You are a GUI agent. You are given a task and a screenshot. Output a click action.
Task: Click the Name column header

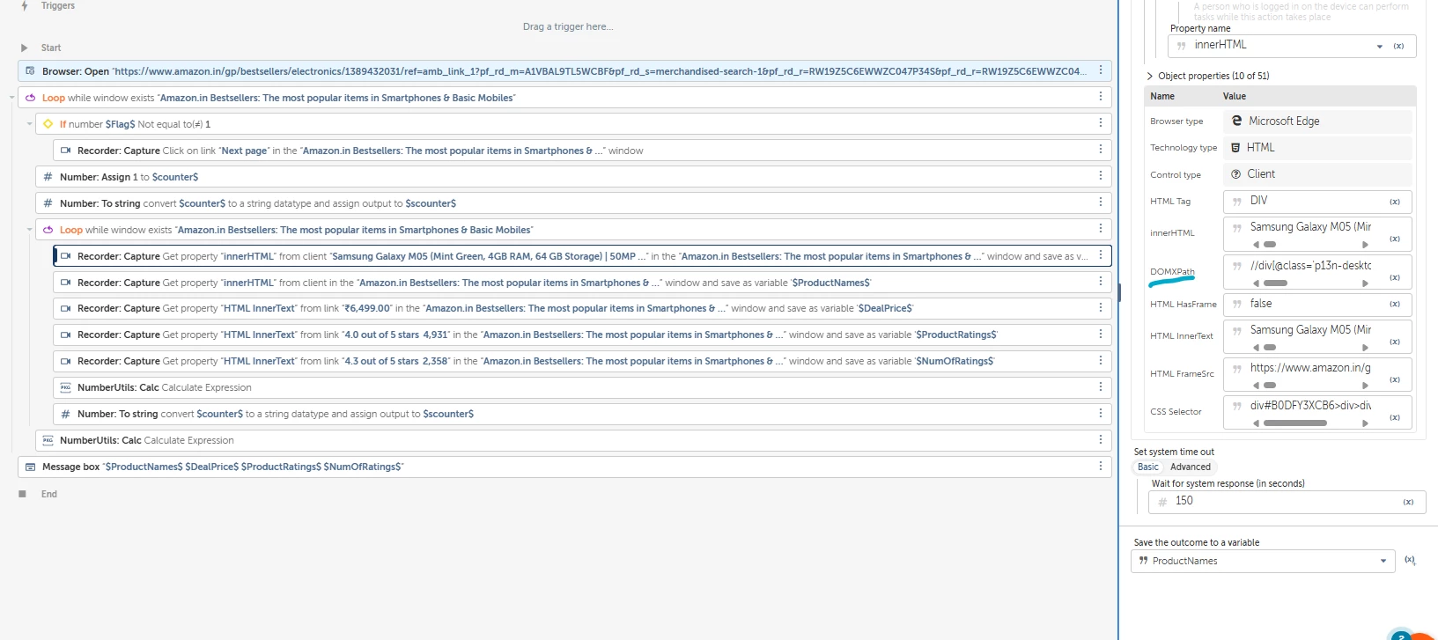tap(1162, 96)
